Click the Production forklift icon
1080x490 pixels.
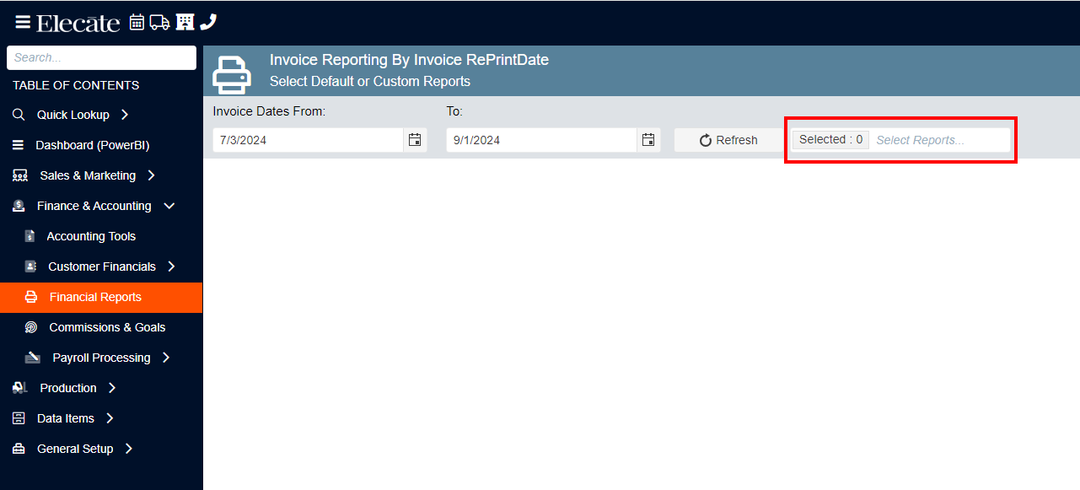point(20,388)
